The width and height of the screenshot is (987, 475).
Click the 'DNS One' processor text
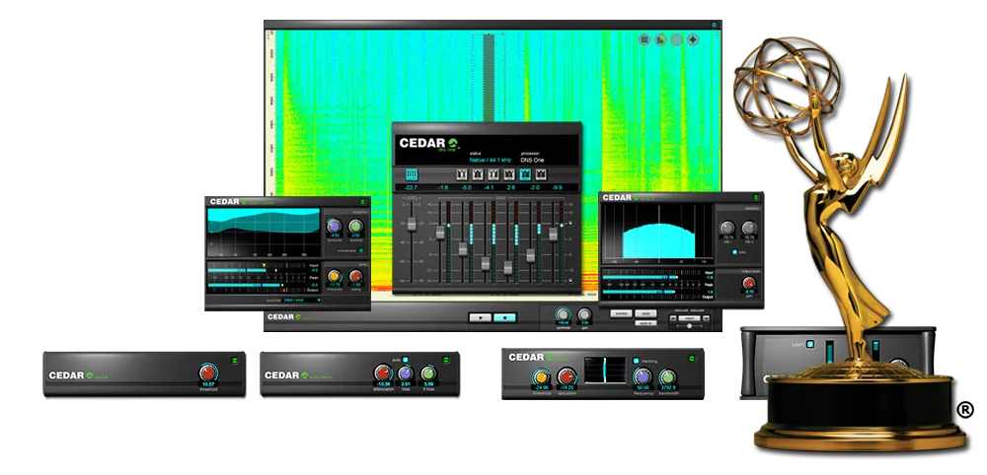point(534,161)
